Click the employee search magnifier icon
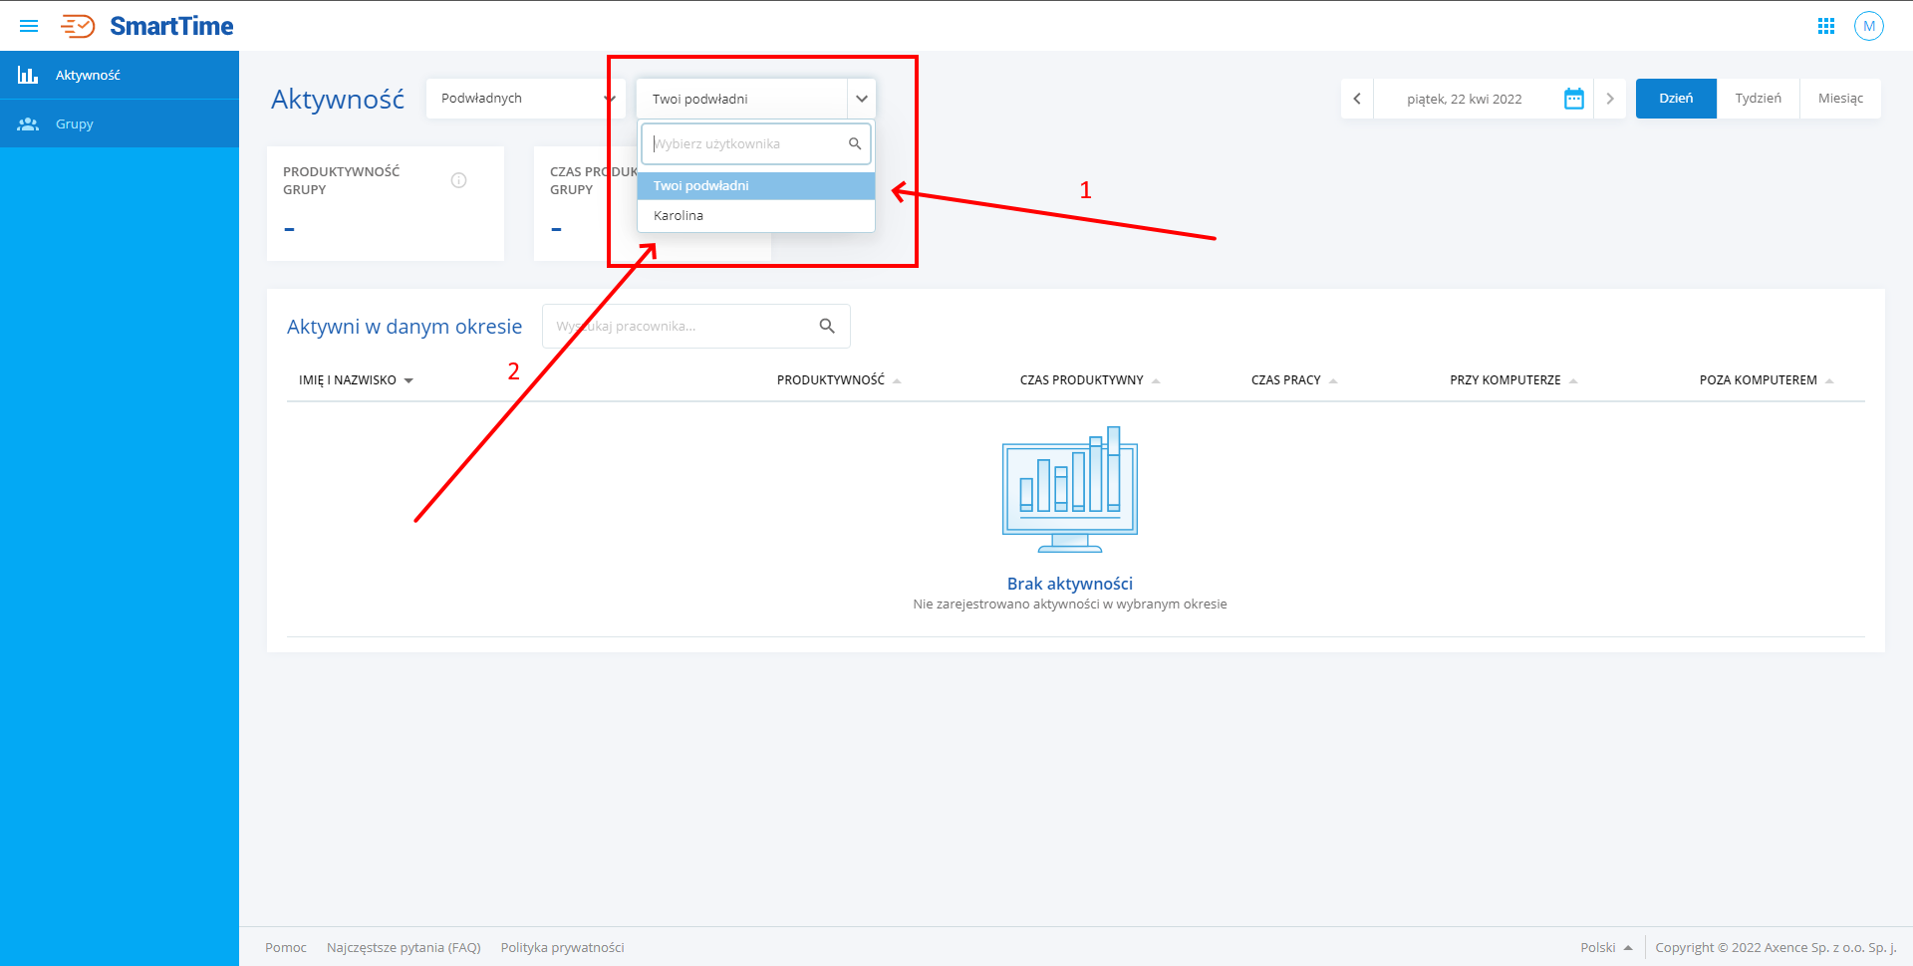1913x966 pixels. pyautogui.click(x=827, y=326)
